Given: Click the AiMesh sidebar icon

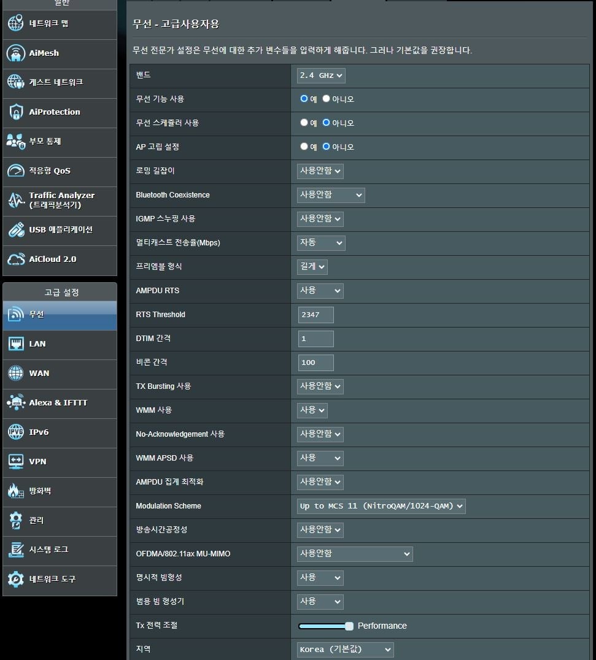Looking at the screenshot, I should (x=15, y=53).
